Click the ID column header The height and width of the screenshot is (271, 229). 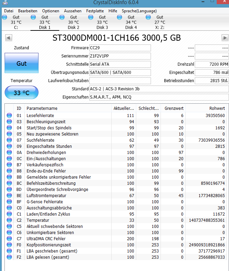[x=19, y=108]
